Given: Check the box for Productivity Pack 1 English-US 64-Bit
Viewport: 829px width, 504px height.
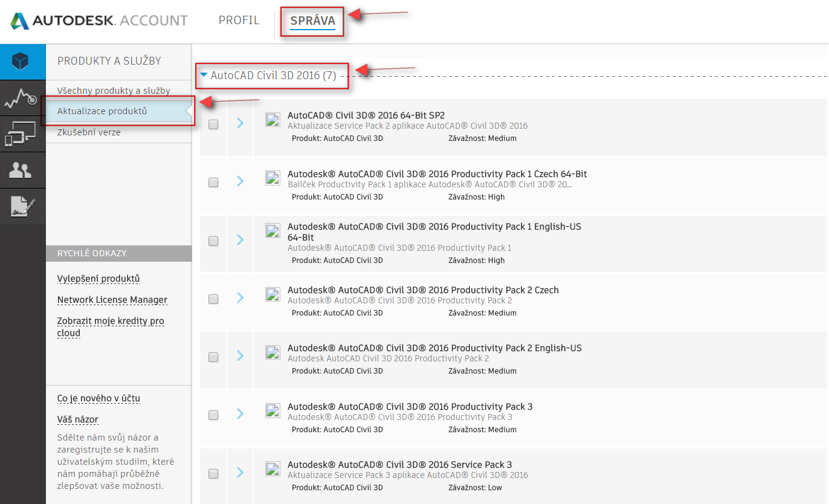Looking at the screenshot, I should 213,241.
